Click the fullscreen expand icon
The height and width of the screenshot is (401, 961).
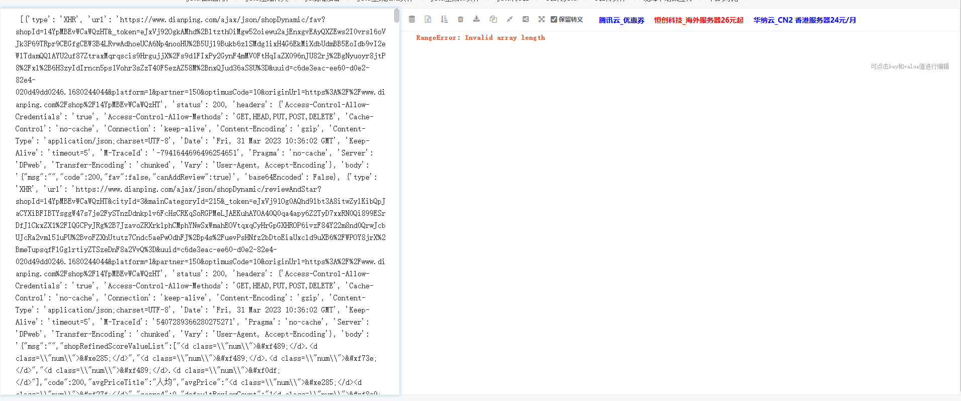(542, 20)
